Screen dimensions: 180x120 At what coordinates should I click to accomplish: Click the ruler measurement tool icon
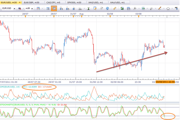[x=114, y=8]
